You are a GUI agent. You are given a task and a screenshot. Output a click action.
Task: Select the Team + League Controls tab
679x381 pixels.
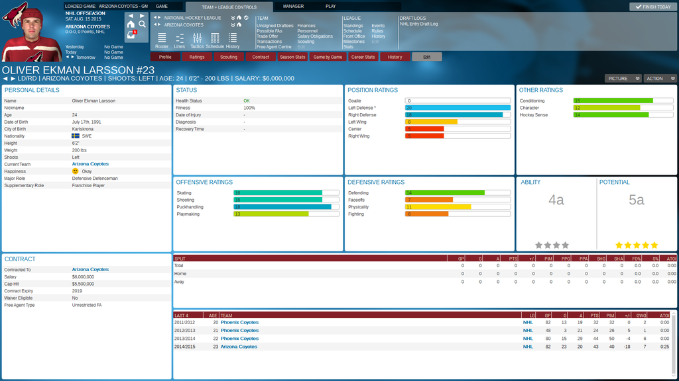229,7
